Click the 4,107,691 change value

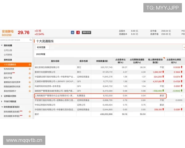157,81
